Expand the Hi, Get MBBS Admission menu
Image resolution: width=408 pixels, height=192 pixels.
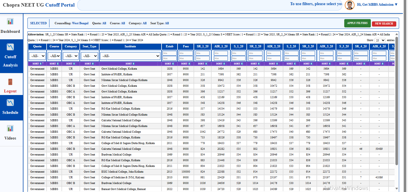[377, 5]
